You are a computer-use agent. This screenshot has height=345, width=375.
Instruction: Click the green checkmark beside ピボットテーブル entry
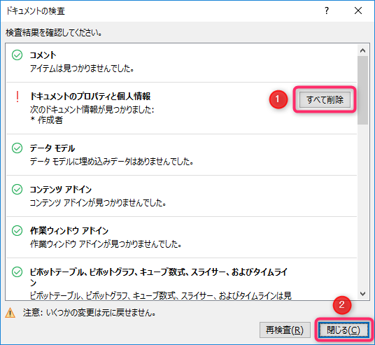click(17, 272)
